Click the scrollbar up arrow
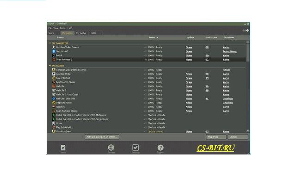The width and height of the screenshot is (296, 185). click(x=248, y=42)
